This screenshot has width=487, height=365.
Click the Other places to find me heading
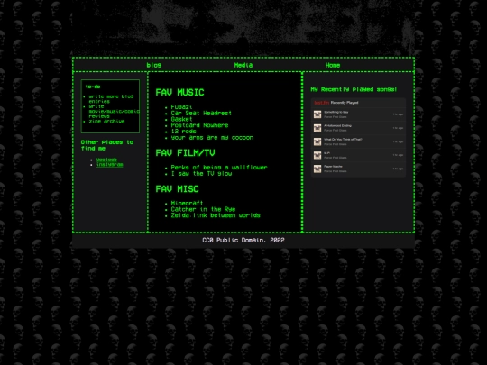(x=107, y=145)
